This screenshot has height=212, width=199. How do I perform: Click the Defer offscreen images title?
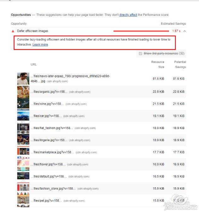coord(32,31)
